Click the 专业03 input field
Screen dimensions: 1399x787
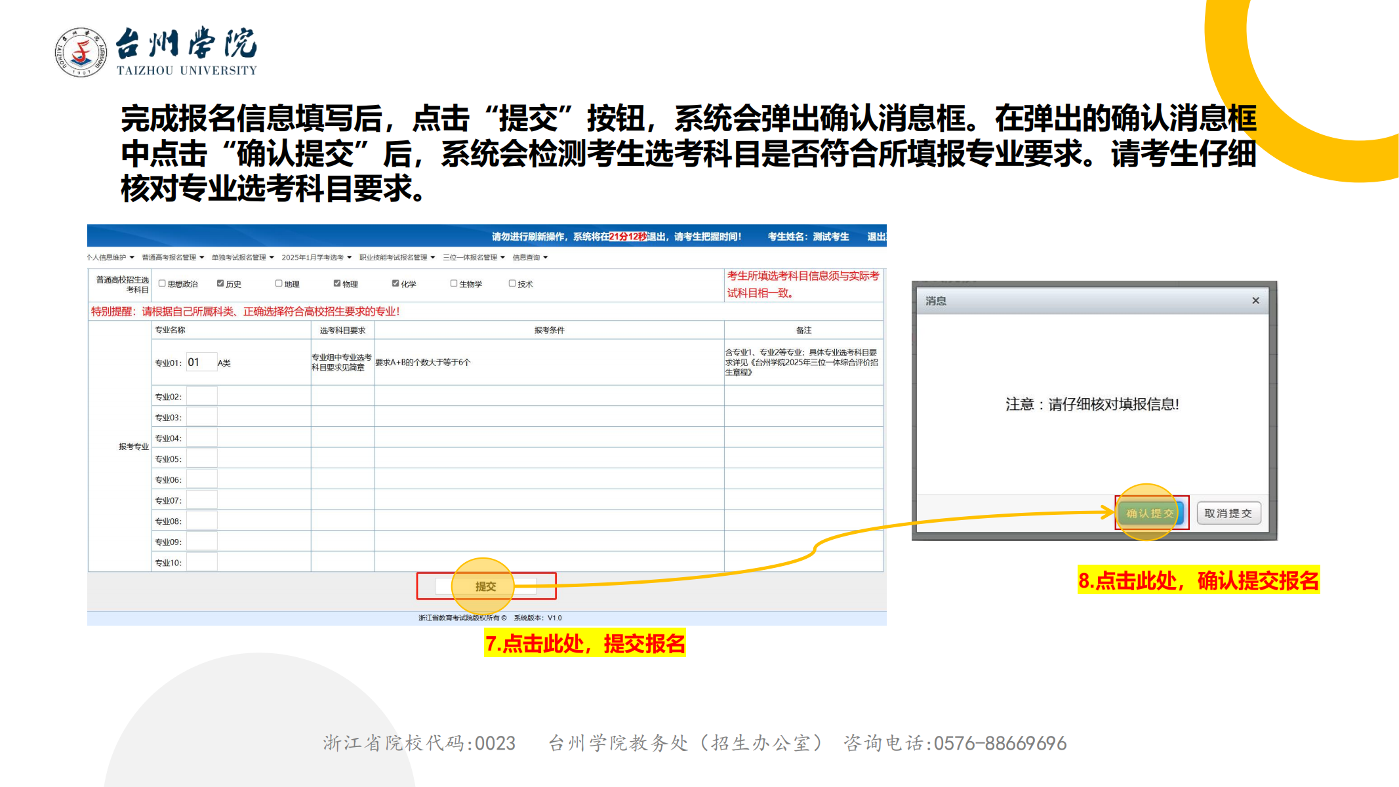coord(201,417)
